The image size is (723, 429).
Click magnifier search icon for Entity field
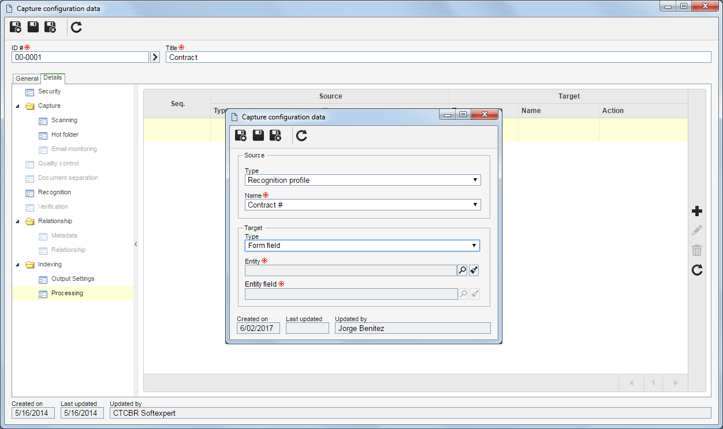[x=463, y=270]
